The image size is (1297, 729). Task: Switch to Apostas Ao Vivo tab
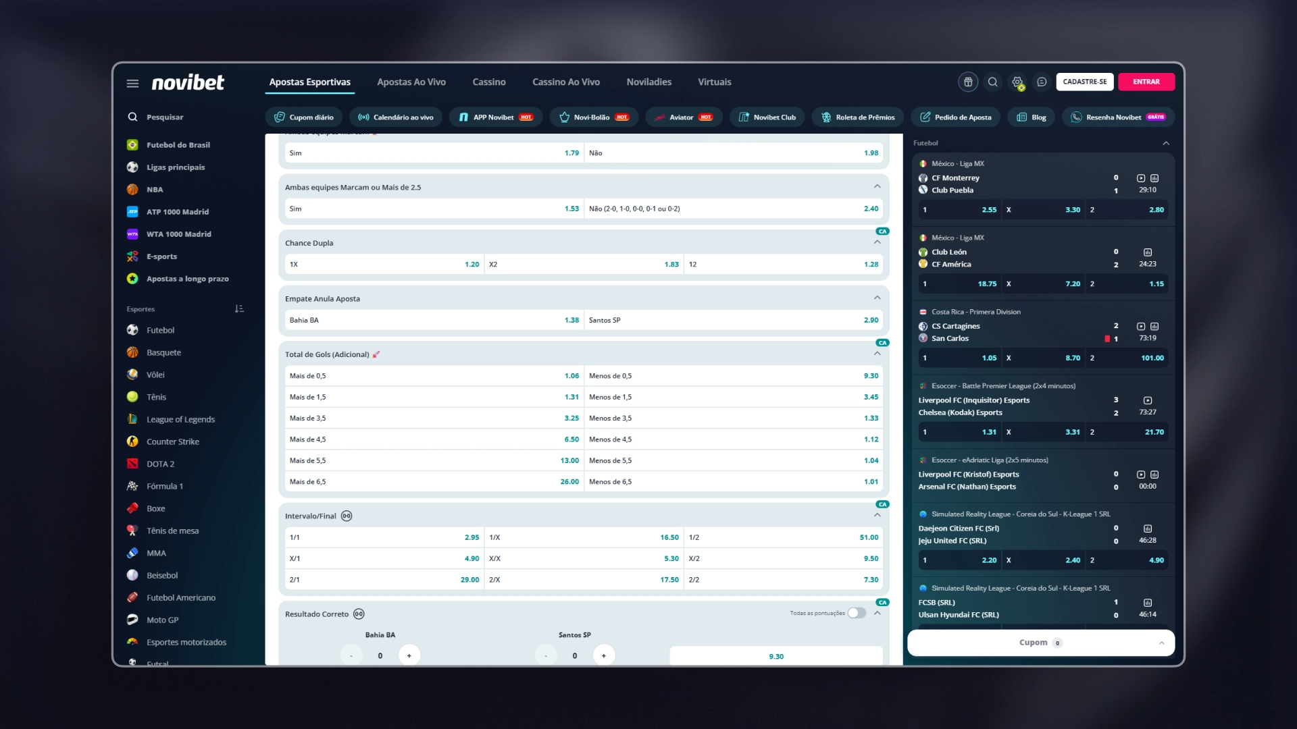click(411, 82)
